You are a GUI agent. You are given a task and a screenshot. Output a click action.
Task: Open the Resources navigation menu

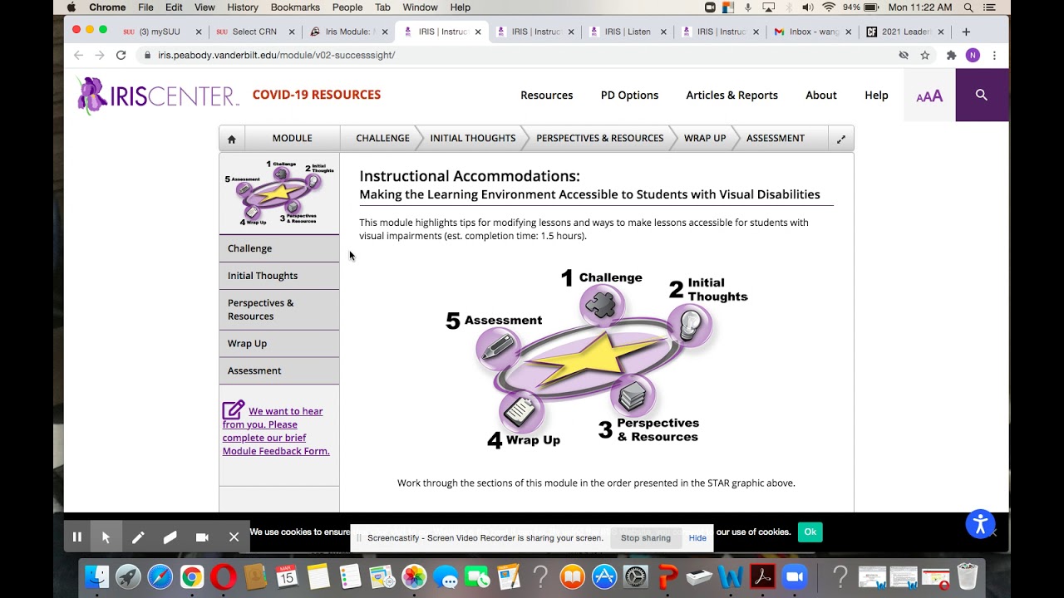pos(546,96)
